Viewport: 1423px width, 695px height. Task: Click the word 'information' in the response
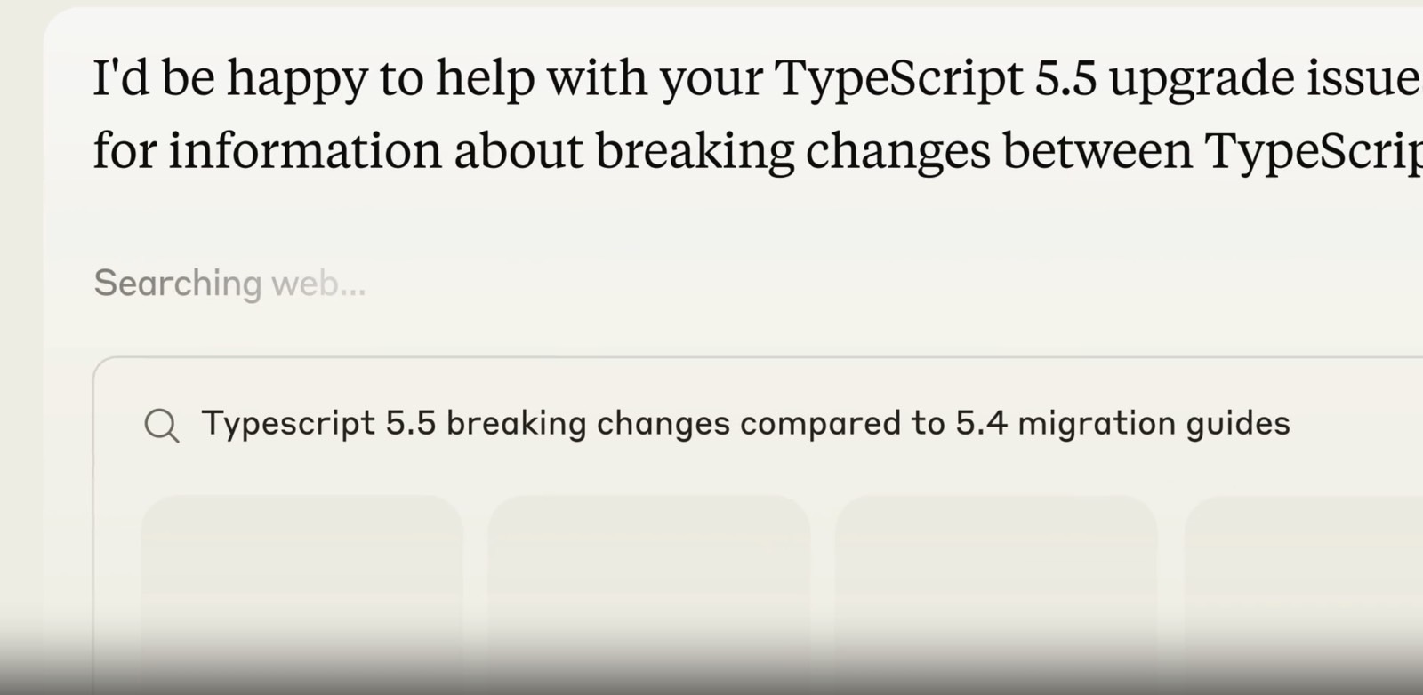coord(305,149)
